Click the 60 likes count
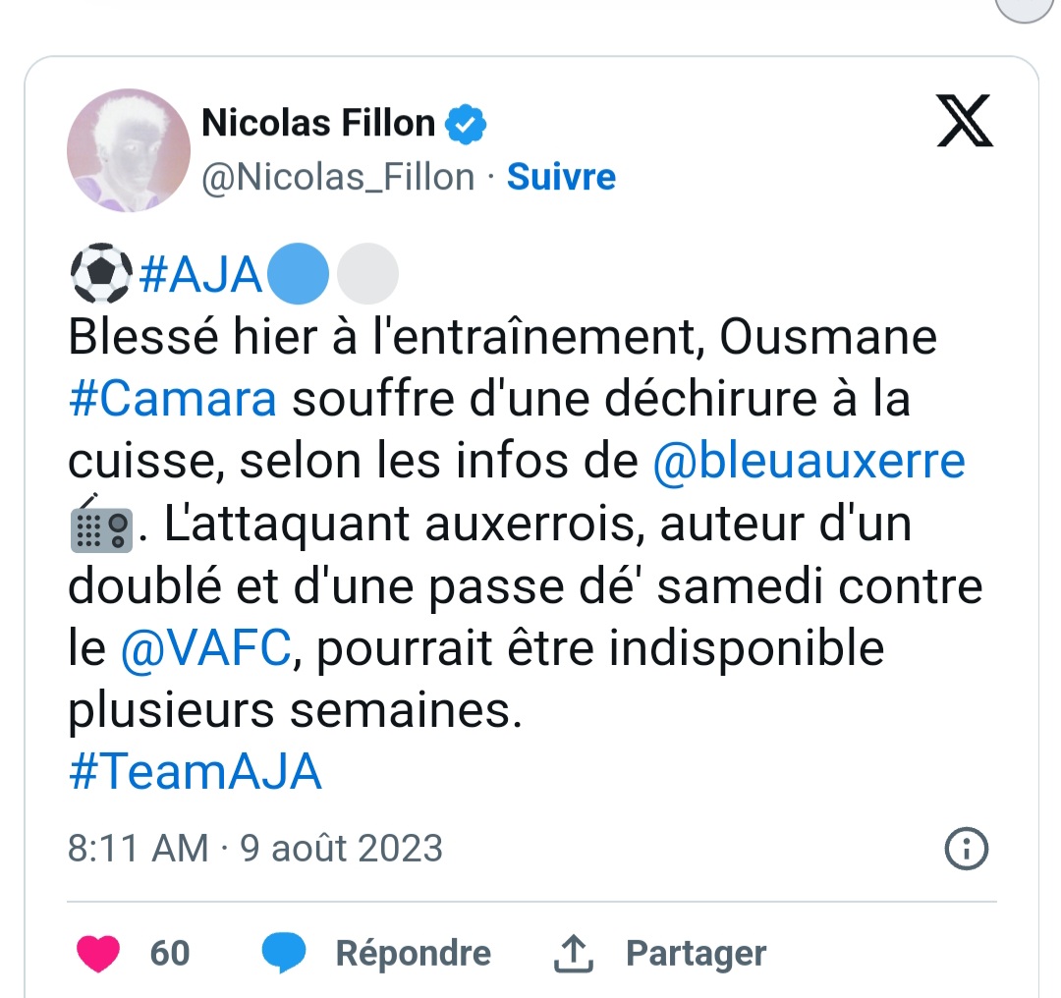The image size is (1061, 998). (170, 953)
